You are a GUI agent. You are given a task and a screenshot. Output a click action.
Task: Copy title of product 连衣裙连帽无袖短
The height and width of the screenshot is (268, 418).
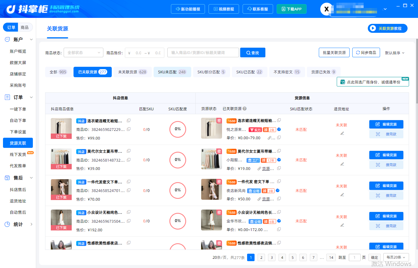tap(129, 121)
